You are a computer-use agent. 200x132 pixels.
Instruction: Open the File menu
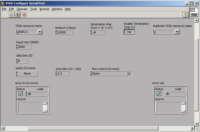point(4,9)
